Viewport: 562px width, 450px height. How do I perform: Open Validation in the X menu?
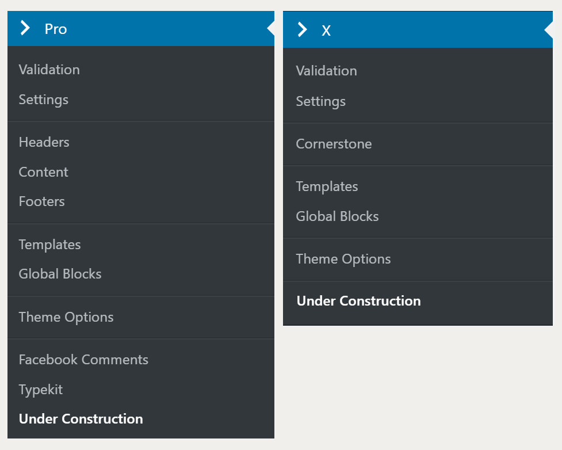click(327, 71)
